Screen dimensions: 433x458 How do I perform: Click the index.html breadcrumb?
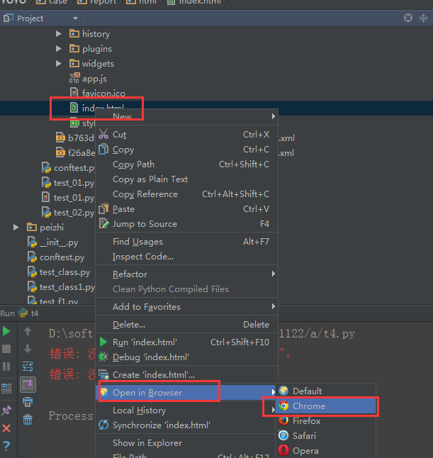[194, 2]
